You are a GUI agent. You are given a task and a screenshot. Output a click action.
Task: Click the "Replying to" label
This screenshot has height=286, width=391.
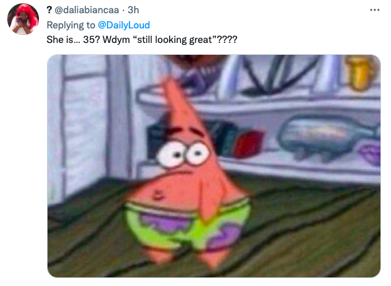click(x=71, y=25)
